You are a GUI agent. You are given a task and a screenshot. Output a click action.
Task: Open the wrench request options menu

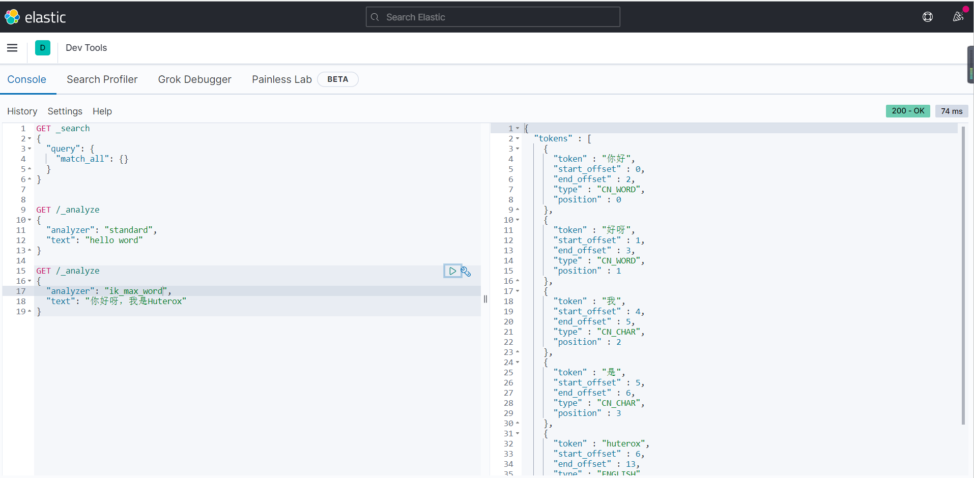coord(466,272)
